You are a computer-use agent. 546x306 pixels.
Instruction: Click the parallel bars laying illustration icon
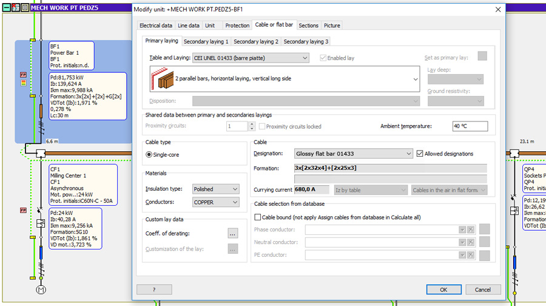click(162, 79)
